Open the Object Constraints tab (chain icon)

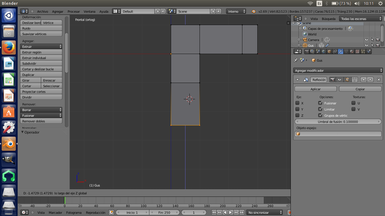pyautogui.click(x=335, y=51)
